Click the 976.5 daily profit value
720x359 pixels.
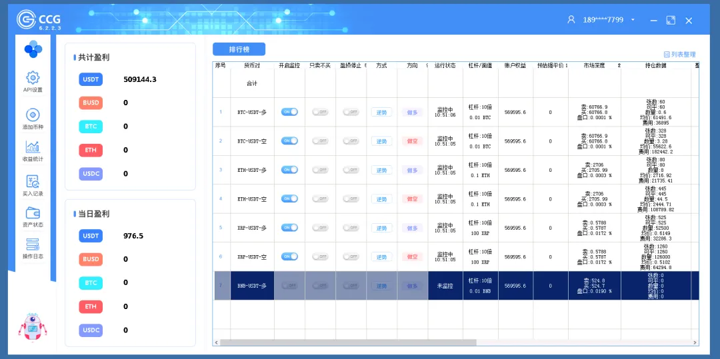click(133, 236)
